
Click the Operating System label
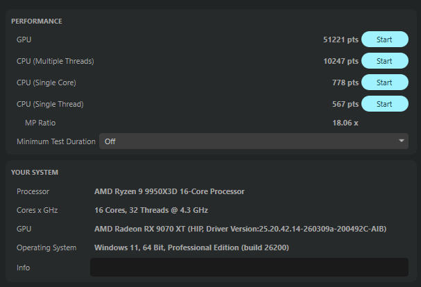click(x=46, y=247)
